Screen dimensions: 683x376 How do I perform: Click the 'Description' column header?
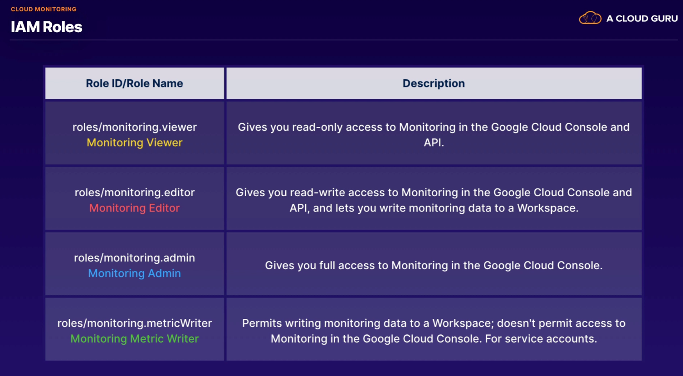point(434,83)
